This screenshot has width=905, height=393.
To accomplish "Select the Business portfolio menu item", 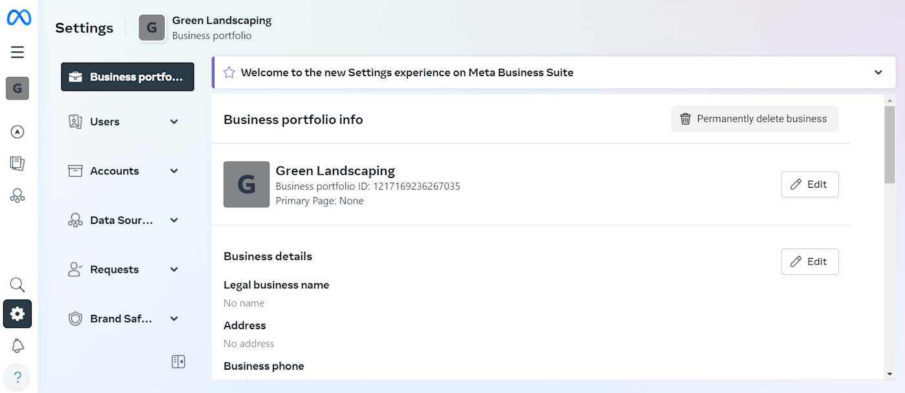I will coord(127,77).
